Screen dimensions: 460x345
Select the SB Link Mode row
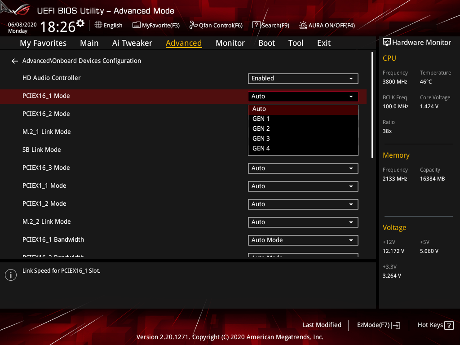pyautogui.click(x=42, y=150)
